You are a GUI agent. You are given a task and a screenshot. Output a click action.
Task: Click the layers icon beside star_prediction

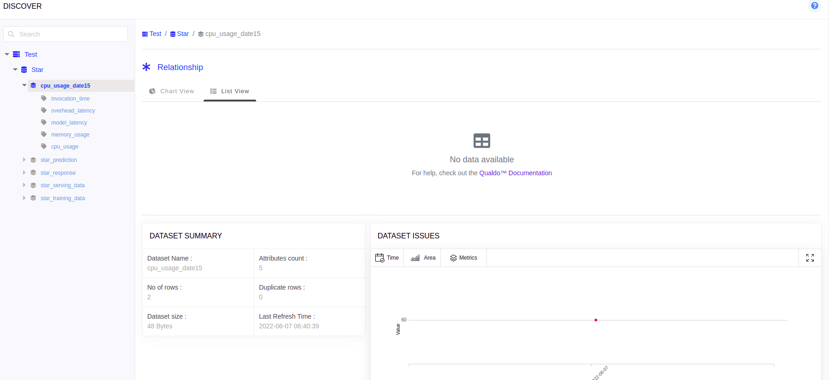coord(33,160)
